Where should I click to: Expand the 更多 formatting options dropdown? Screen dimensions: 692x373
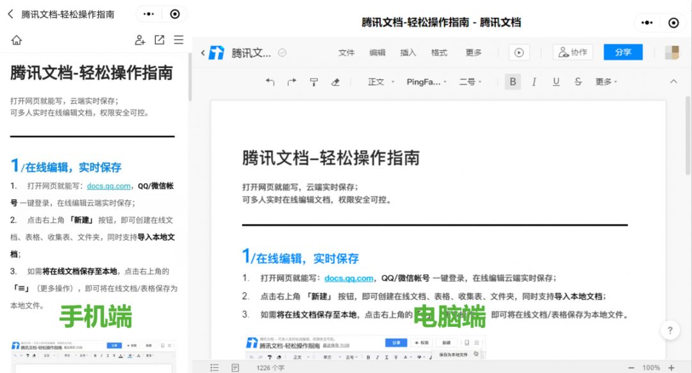(606, 81)
